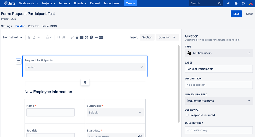The image size is (255, 137).
Task: Click the Description field
Action: click(219, 85)
